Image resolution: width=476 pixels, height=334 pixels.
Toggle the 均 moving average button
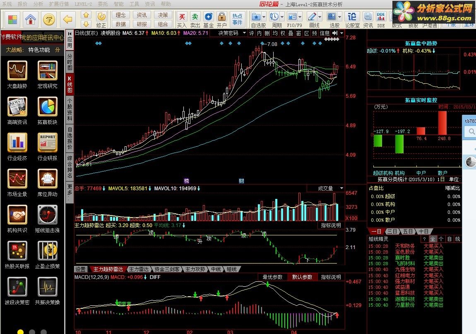pyautogui.click(x=275, y=33)
